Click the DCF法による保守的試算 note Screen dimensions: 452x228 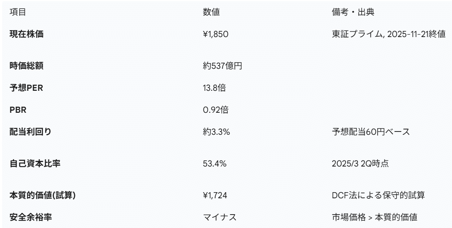[x=378, y=195]
